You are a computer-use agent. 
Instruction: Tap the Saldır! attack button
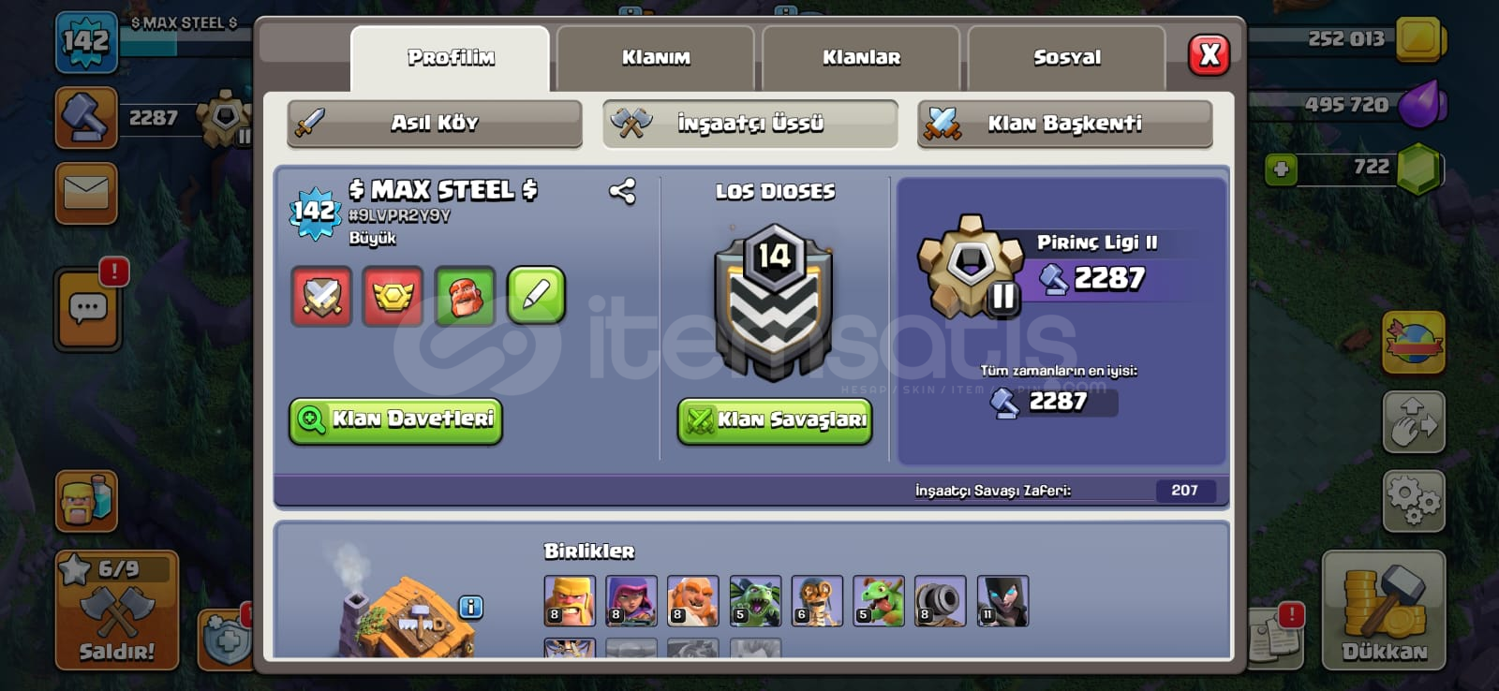(x=117, y=610)
